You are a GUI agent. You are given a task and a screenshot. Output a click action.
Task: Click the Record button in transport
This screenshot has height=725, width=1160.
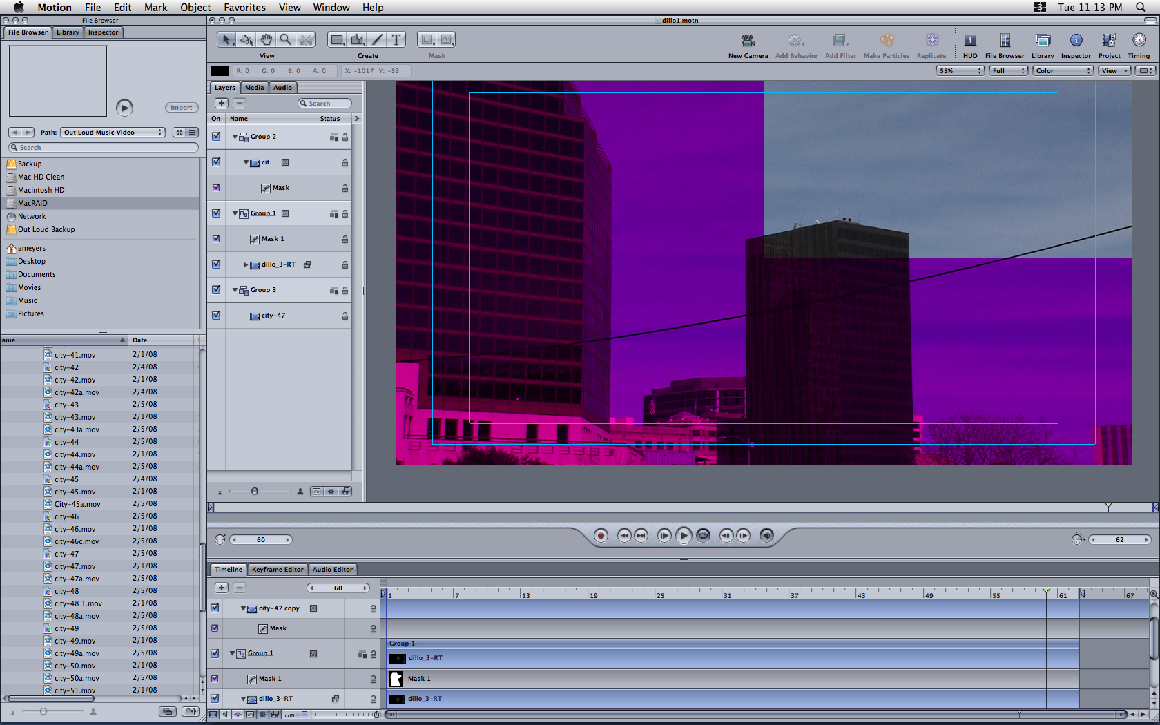click(x=601, y=536)
